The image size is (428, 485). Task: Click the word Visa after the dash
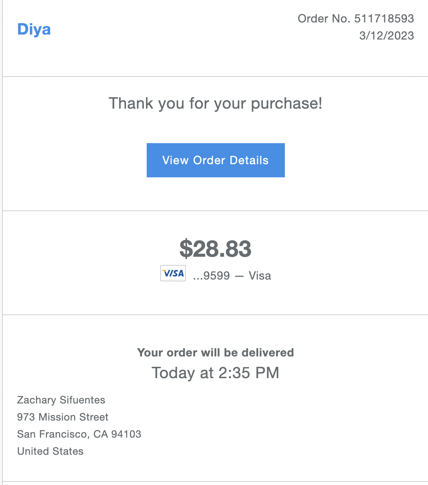(260, 276)
